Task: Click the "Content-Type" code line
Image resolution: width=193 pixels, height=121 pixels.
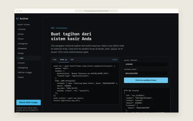Action: pyautogui.click(x=73, y=76)
